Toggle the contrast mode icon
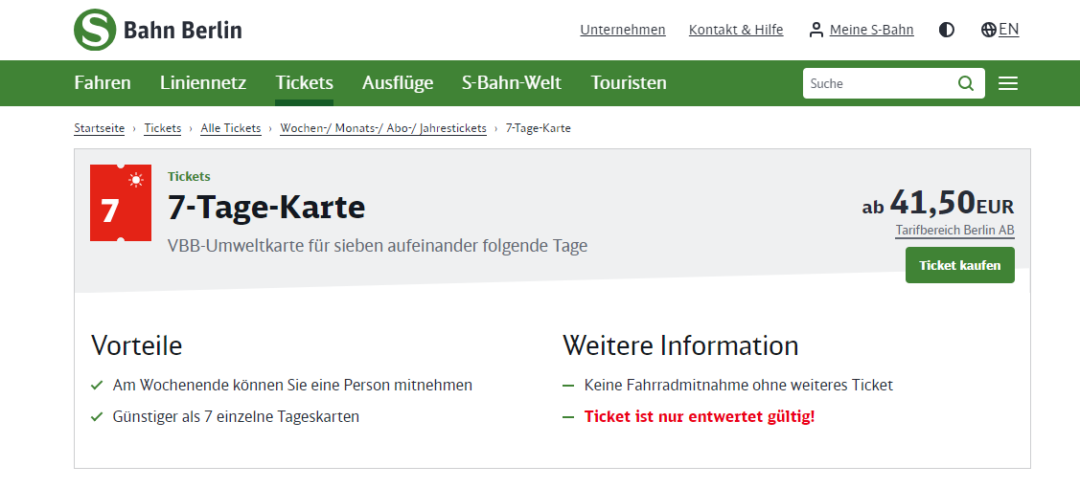 pos(947,30)
